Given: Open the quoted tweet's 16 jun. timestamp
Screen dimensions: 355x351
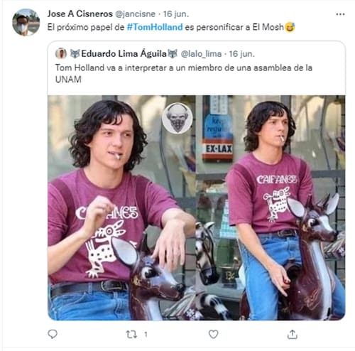Looking at the screenshot, I should tap(241, 54).
